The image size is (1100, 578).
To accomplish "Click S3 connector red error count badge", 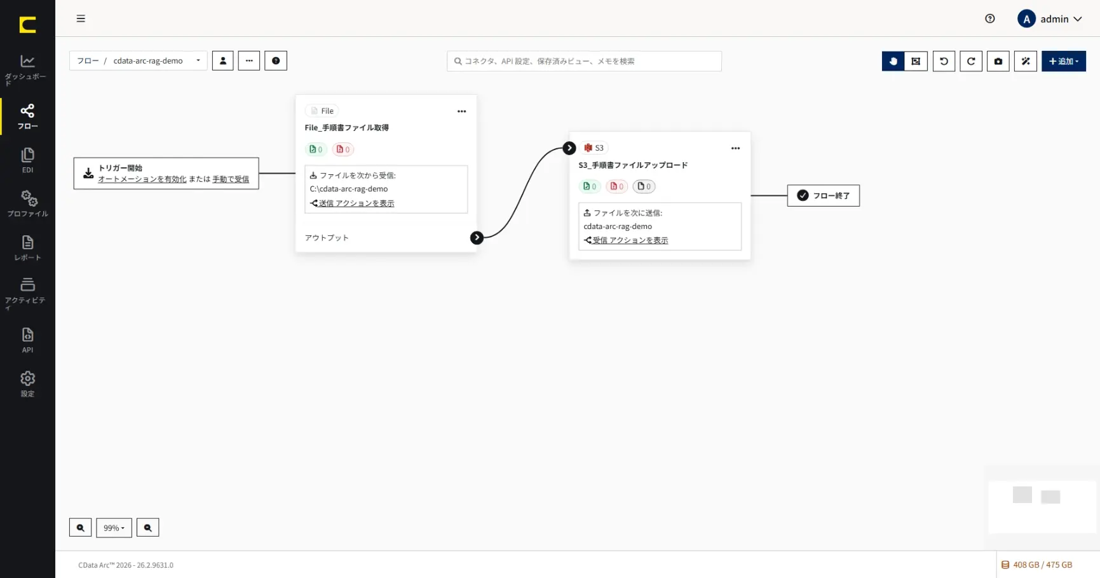I will [617, 186].
